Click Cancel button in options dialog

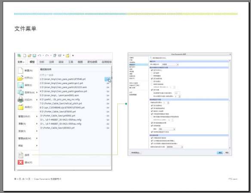coord(227,153)
